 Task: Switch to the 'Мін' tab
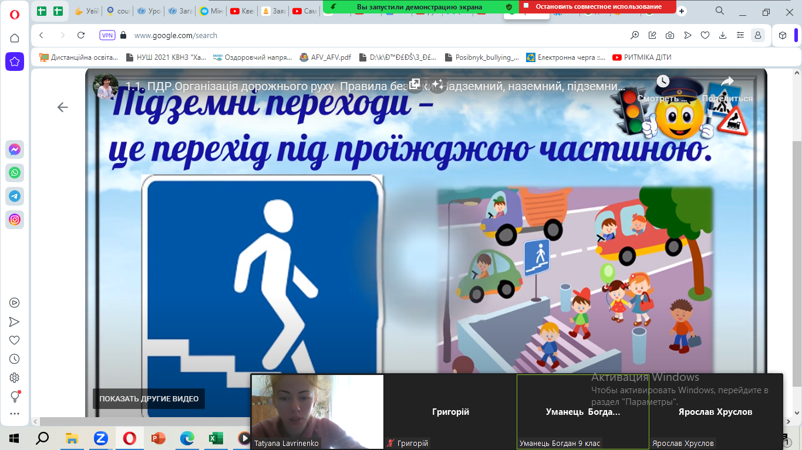212,11
